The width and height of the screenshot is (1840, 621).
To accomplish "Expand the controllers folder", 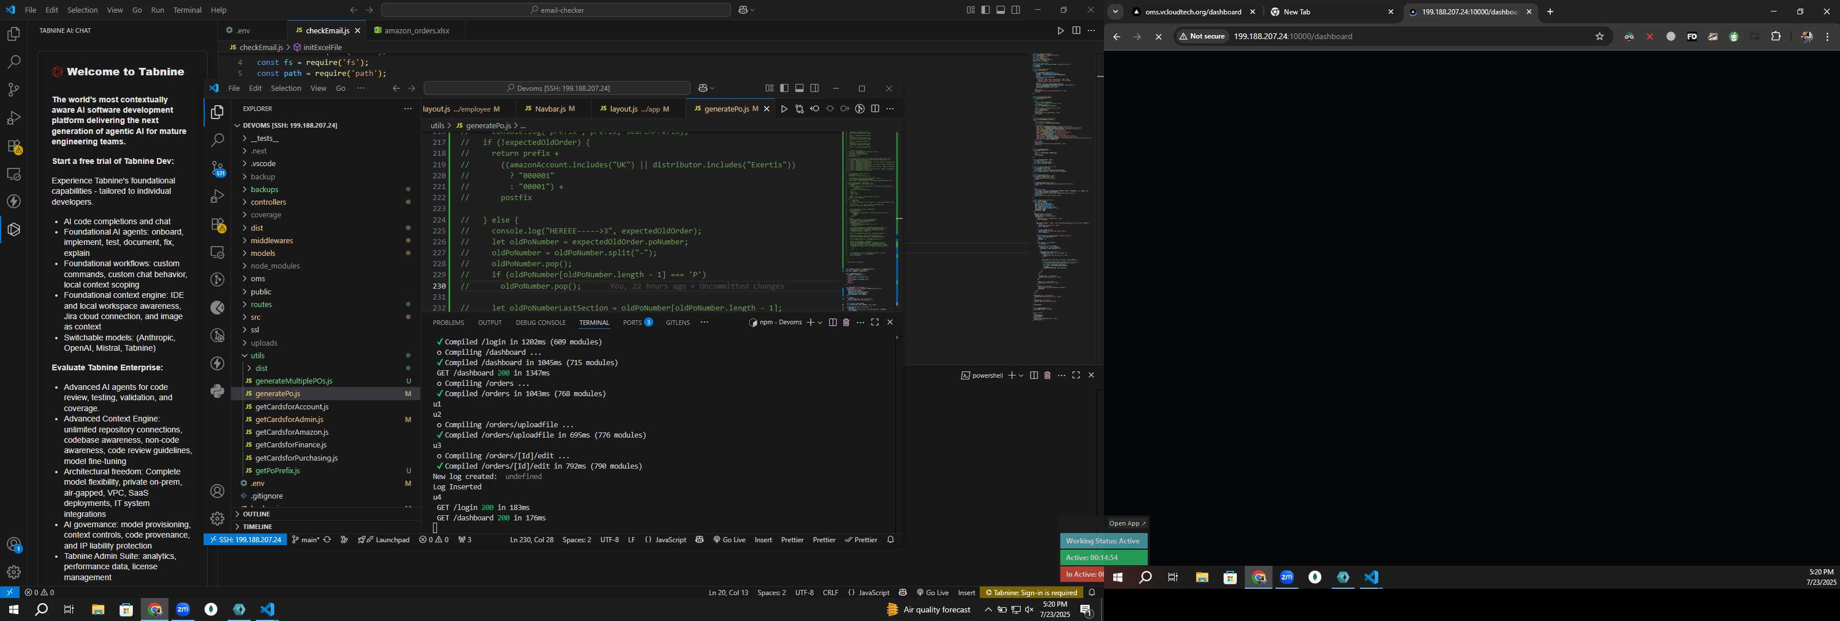I will click(325, 202).
